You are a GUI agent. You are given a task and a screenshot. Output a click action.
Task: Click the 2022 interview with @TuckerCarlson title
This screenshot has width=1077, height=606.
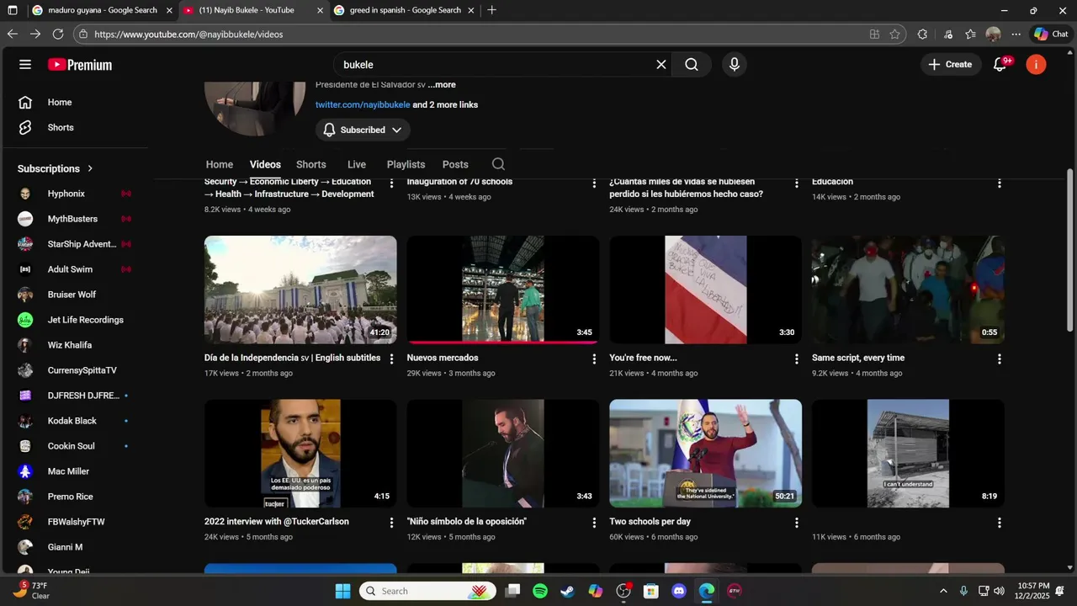[x=277, y=522]
